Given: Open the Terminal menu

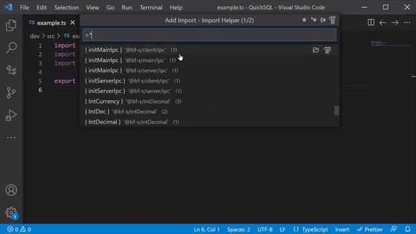Looking at the screenshot, I should click(x=151, y=7).
